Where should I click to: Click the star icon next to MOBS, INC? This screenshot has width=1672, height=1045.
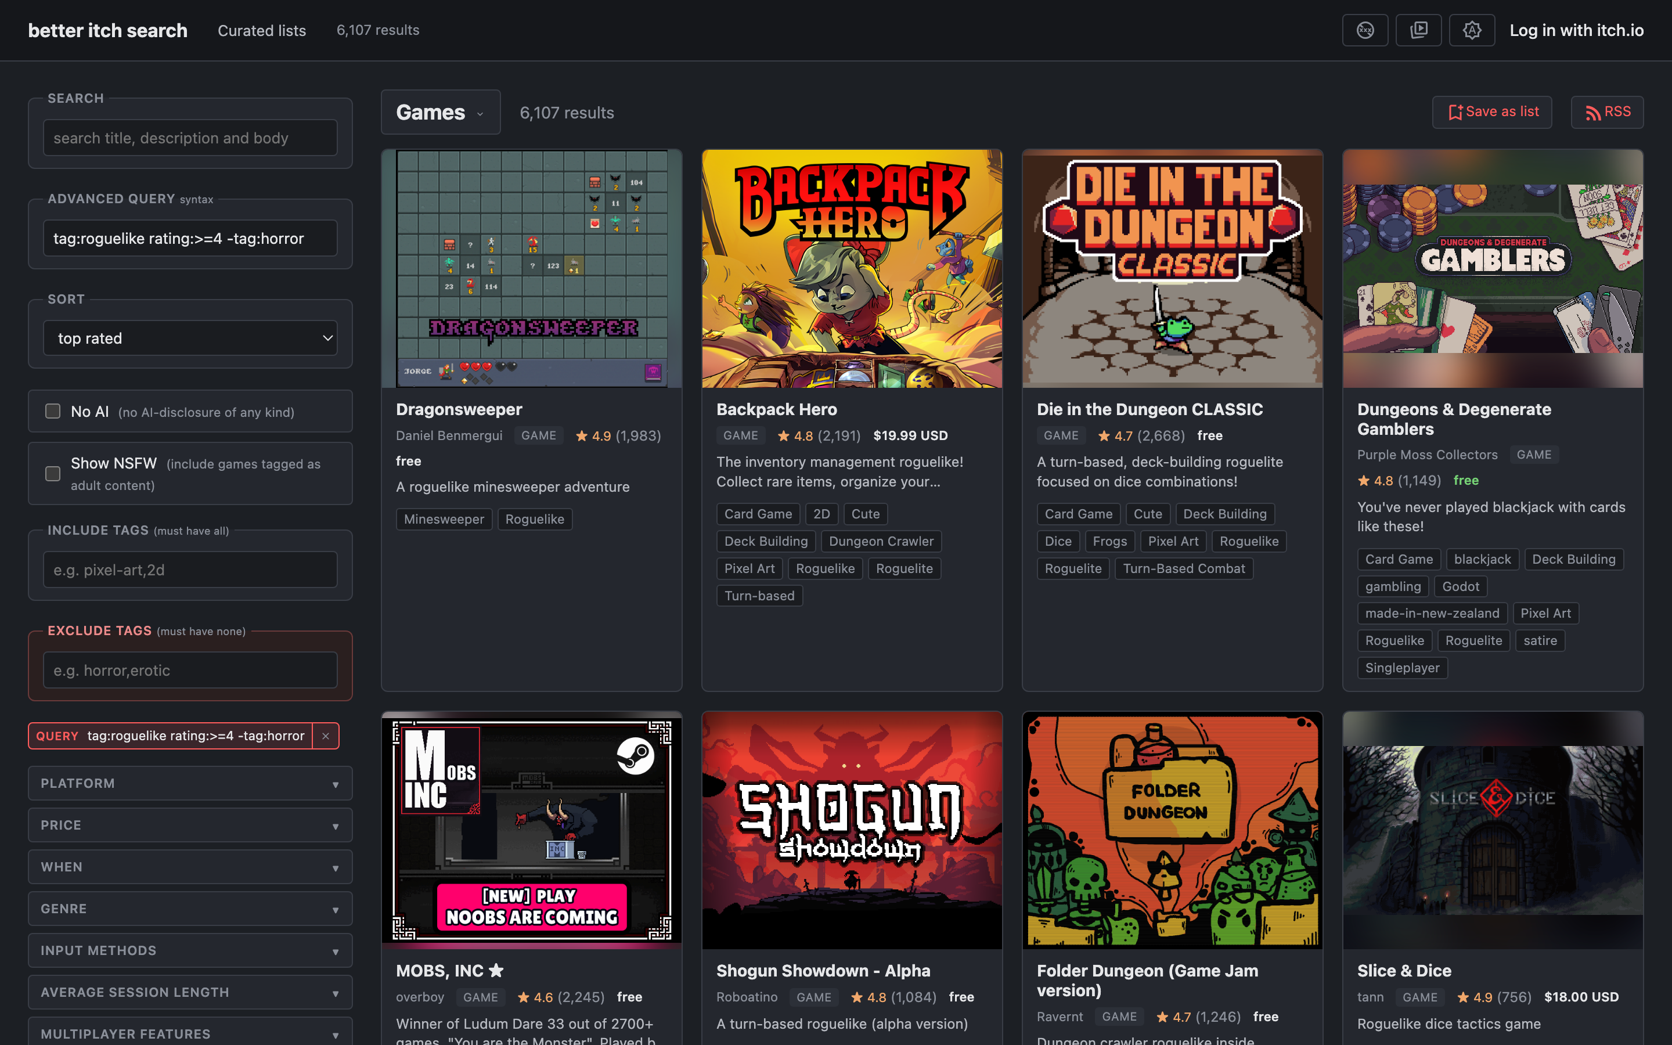[x=496, y=970]
